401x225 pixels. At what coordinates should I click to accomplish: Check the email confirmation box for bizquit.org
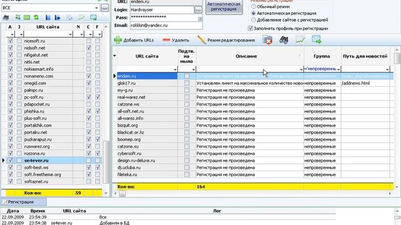[187, 125]
